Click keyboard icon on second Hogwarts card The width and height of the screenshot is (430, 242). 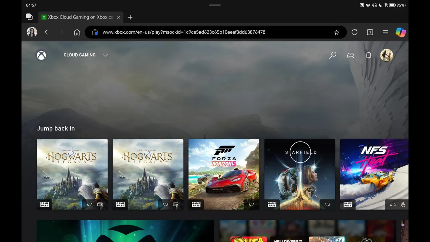(176, 204)
